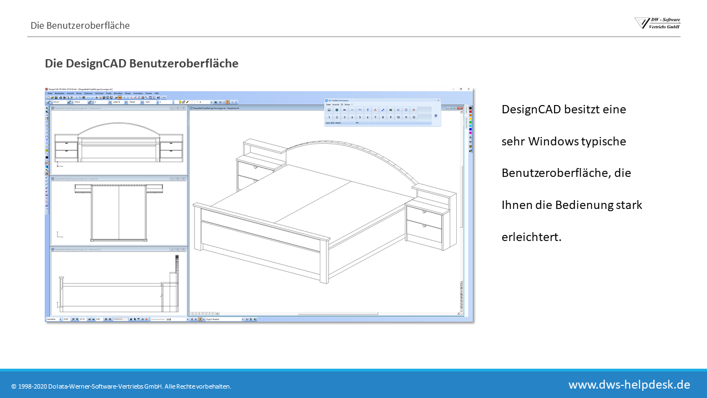
Task: Open the Animation menu
Action: pyautogui.click(x=138, y=93)
